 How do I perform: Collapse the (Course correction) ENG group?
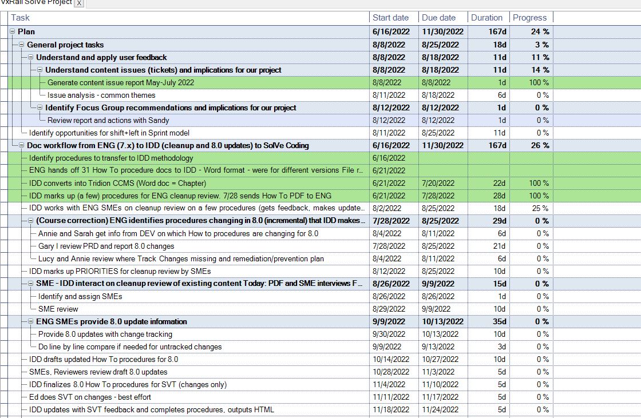click(x=31, y=221)
